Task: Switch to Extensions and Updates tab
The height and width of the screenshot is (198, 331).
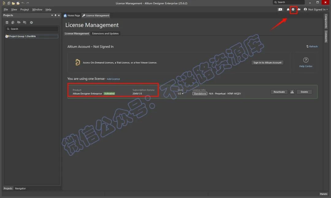Action: (105, 33)
